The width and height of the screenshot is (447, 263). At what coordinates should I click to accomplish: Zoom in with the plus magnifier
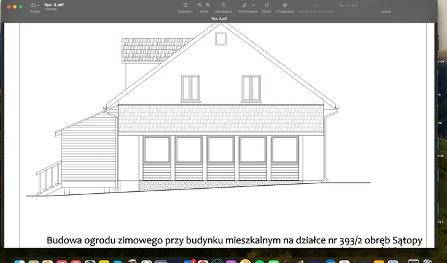[x=208, y=5]
